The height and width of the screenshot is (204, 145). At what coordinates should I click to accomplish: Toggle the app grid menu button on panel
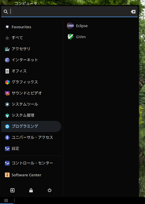point(6,201)
